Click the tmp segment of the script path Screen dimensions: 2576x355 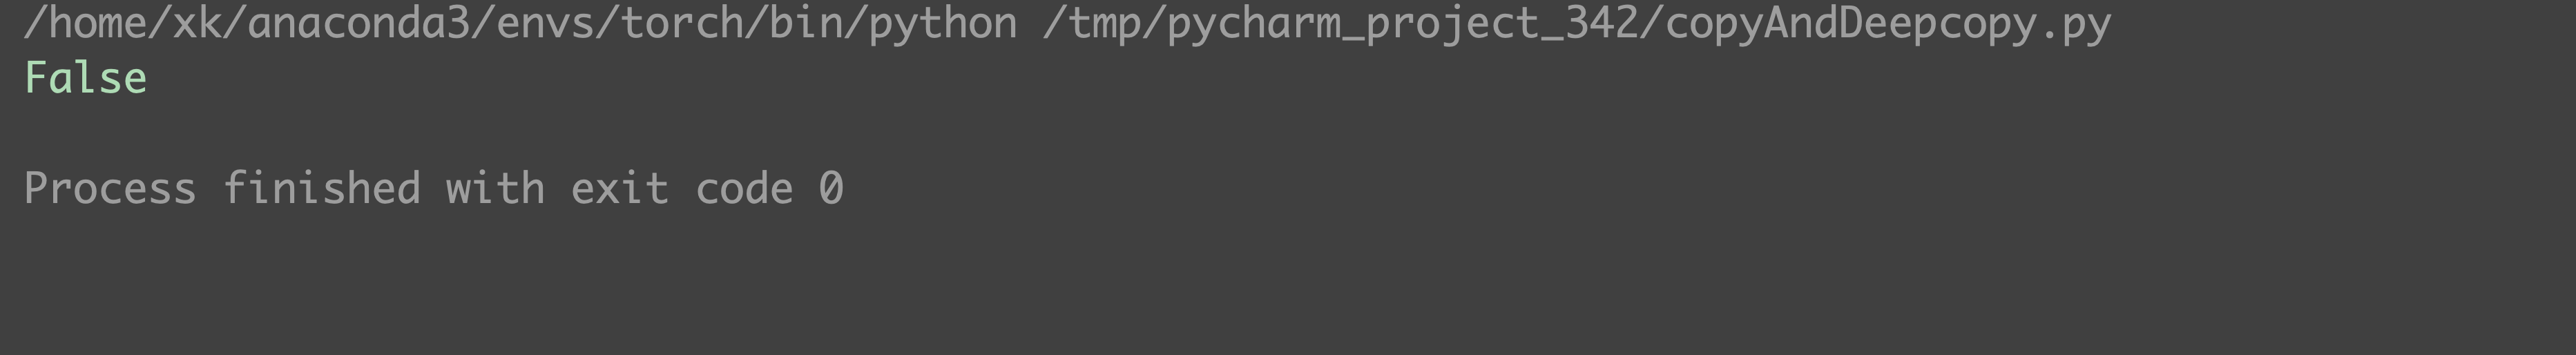[x=1104, y=24]
